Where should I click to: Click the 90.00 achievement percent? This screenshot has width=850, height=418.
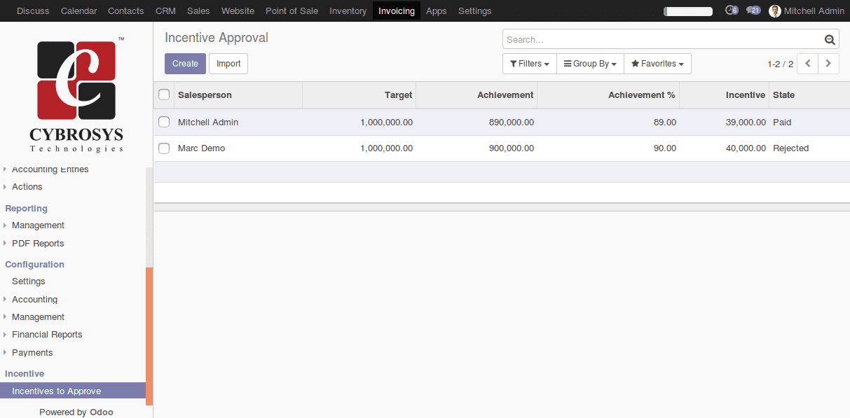tap(665, 148)
